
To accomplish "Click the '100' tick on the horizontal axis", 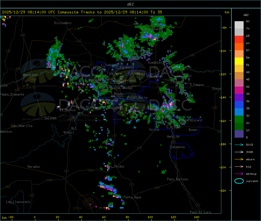I will click(x=150, y=217).
